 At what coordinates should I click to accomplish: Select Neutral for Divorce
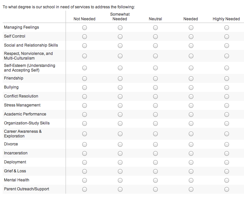155,144
